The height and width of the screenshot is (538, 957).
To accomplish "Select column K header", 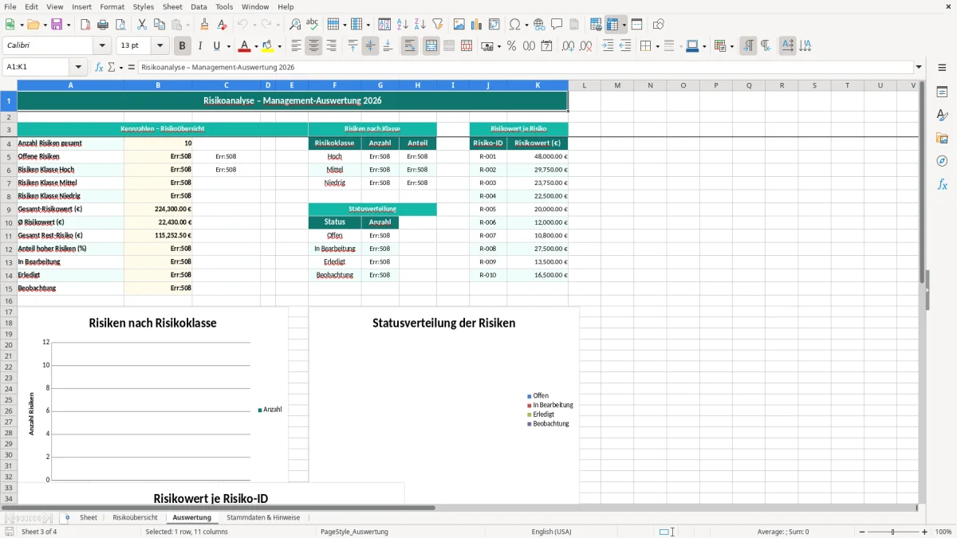I will pyautogui.click(x=538, y=85).
